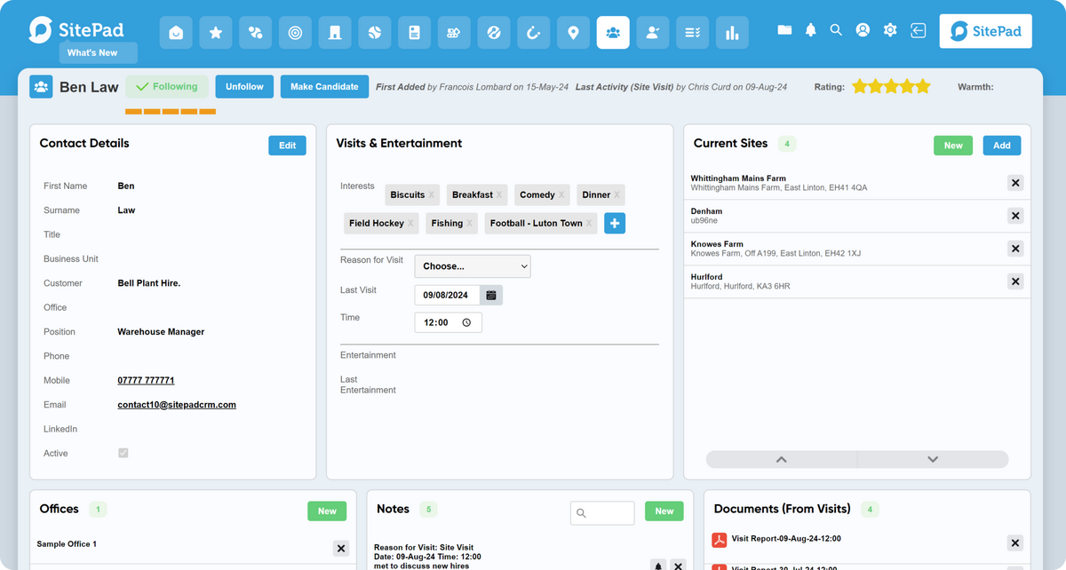Remove Whittingham Mains Farm from current sites

click(1015, 183)
